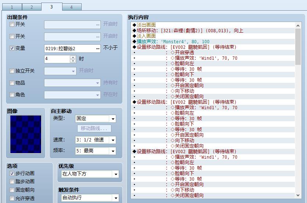Enable the 角色 condition checkbox
This screenshot has height=203, width=307.
[x=12, y=95]
